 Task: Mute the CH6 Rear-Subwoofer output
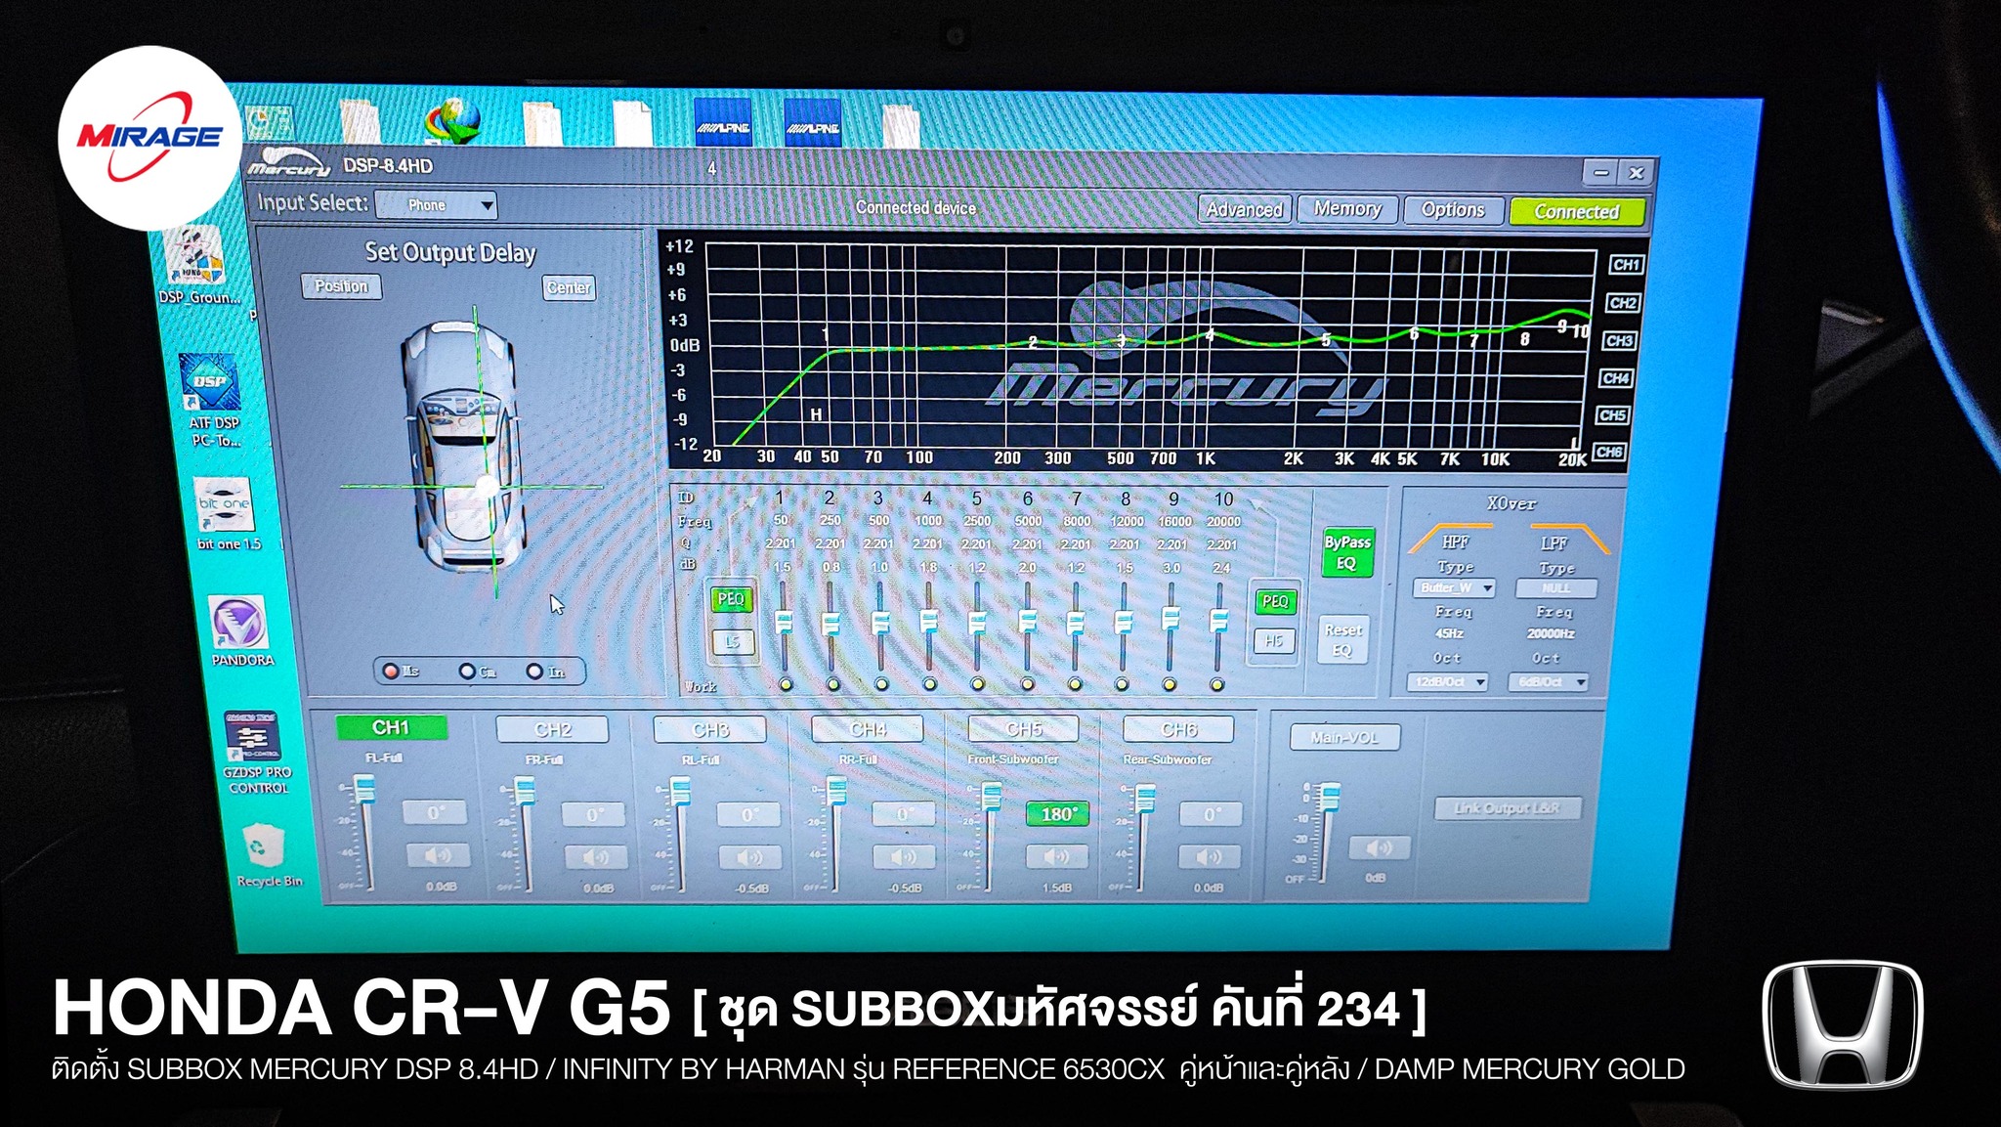coord(1210,856)
